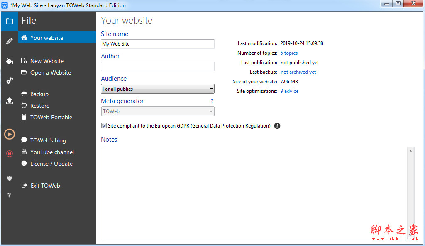Choose Backup in the File menu

pyautogui.click(x=39, y=94)
